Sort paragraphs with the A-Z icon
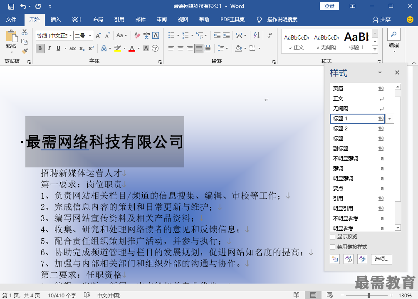Viewport: 418px width, 299px height. point(257,35)
